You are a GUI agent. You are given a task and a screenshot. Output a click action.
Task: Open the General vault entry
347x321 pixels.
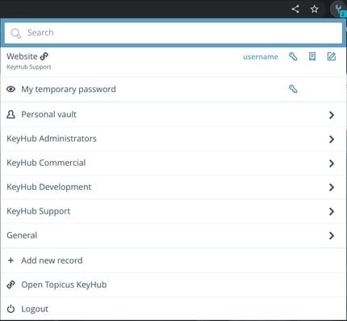click(x=173, y=235)
